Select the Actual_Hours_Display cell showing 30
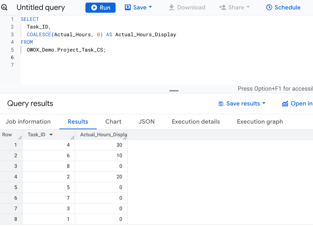This screenshot has width=313, height=226. point(101,145)
